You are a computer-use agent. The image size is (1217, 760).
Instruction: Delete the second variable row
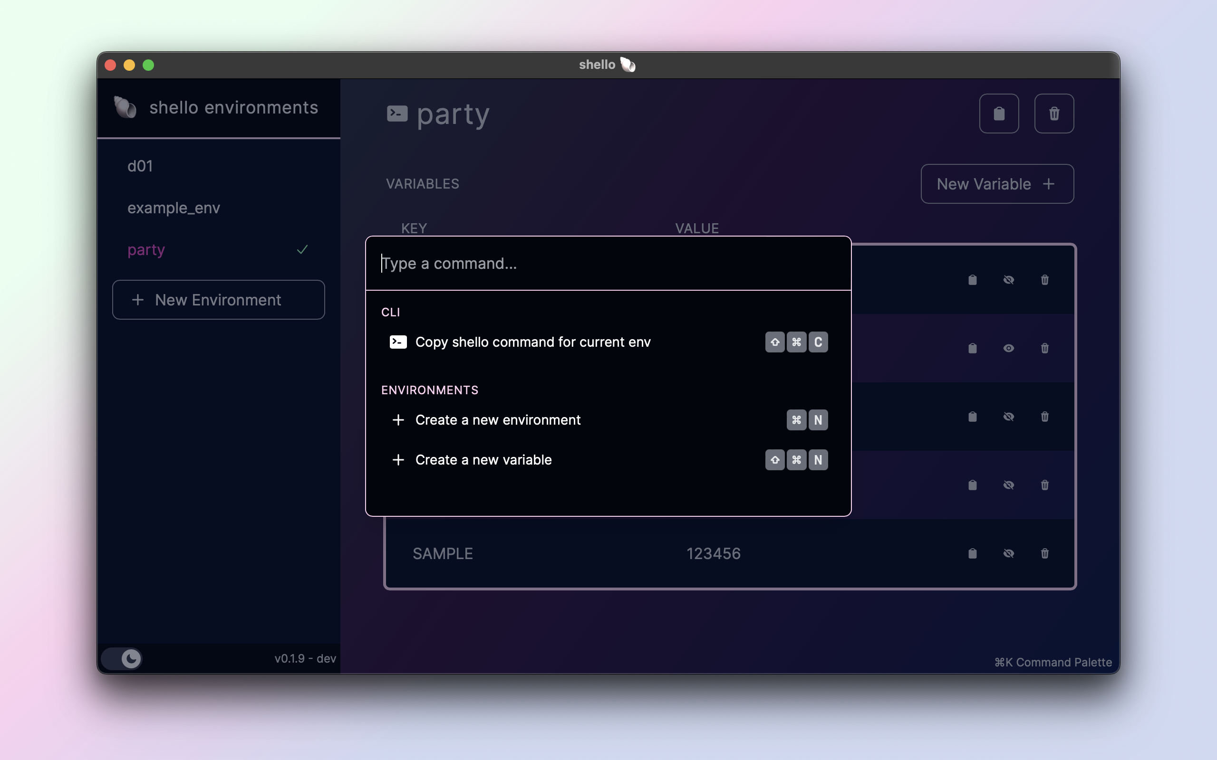1044,348
